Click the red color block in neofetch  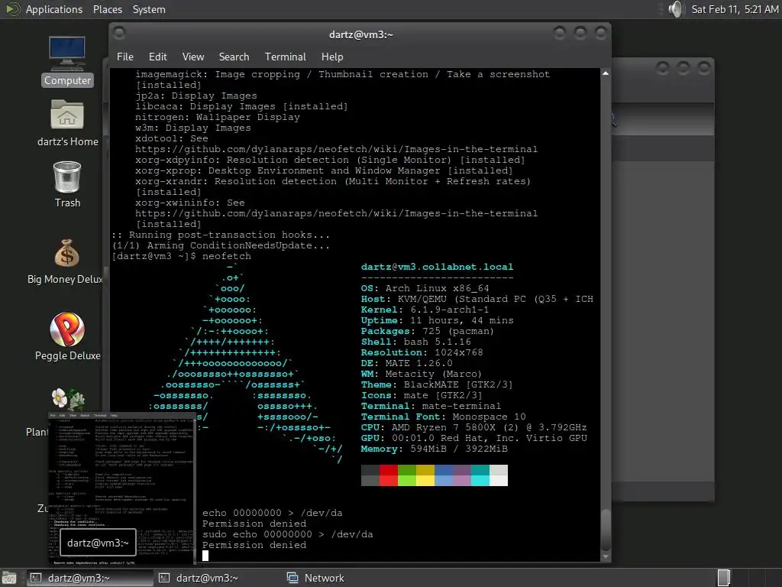pyautogui.click(x=389, y=475)
